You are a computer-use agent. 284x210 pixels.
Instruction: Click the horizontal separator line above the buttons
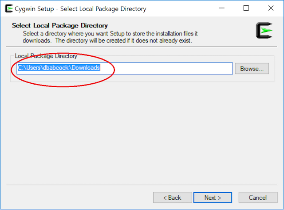click(x=142, y=184)
